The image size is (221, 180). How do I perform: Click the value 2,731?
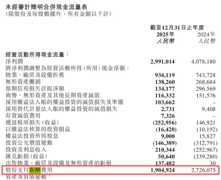[x=168, y=109]
